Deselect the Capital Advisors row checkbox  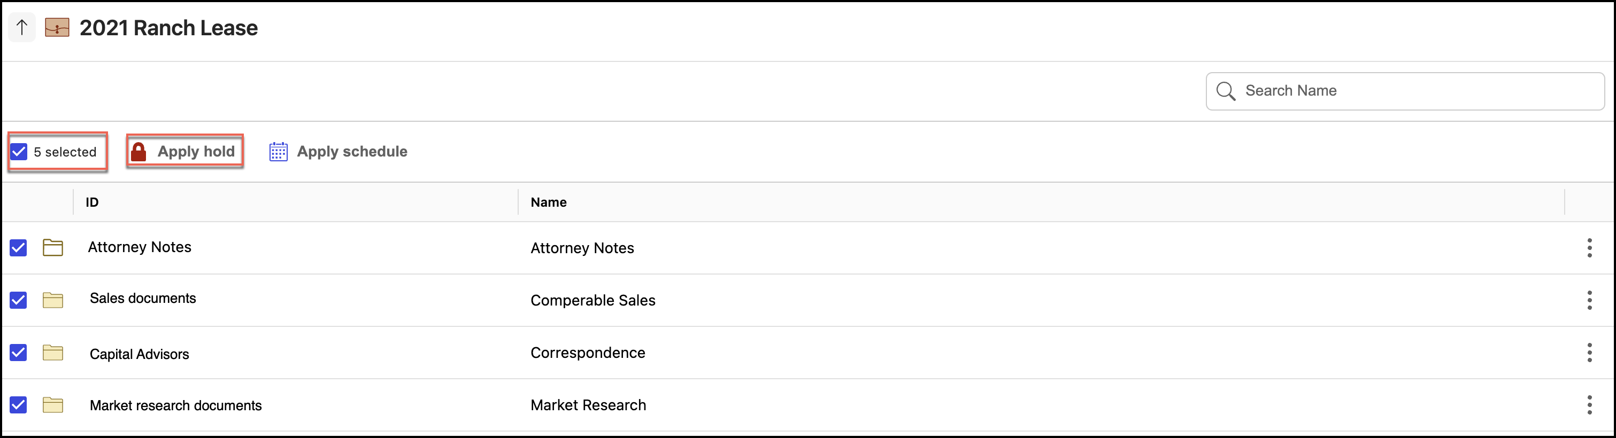point(18,353)
